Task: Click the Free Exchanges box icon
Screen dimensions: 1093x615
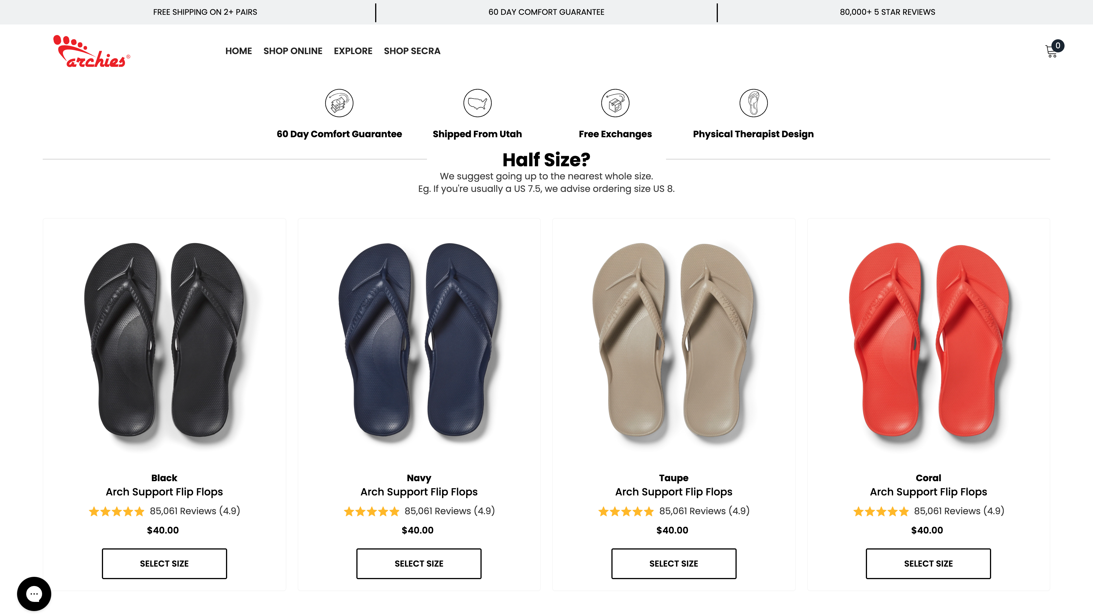Action: click(615, 103)
